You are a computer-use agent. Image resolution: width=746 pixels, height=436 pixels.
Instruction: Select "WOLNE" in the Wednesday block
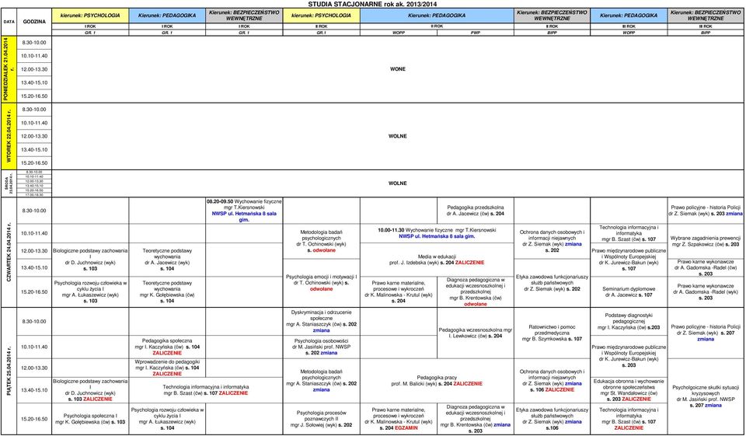[398, 183]
